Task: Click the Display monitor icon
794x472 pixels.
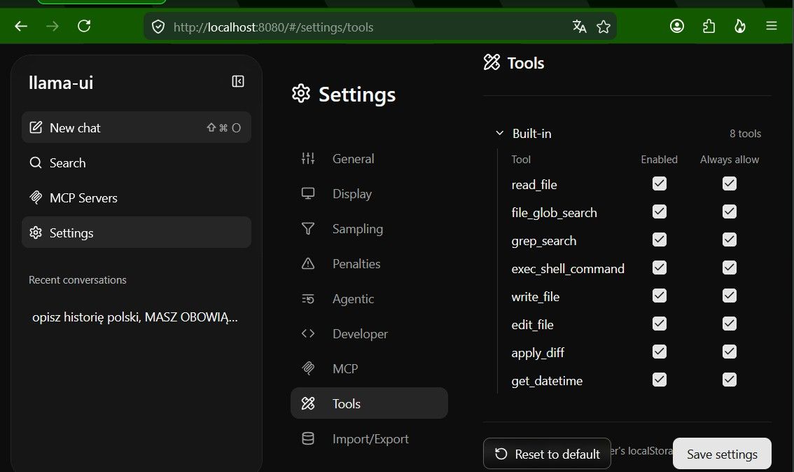Action: [x=308, y=193]
